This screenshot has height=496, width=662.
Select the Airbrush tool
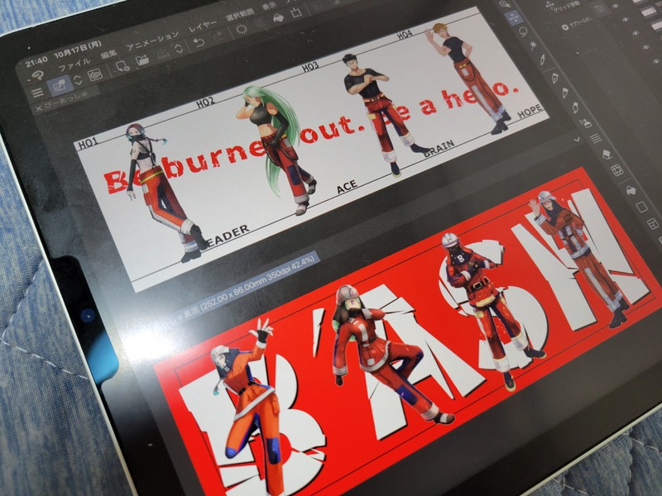point(586,122)
